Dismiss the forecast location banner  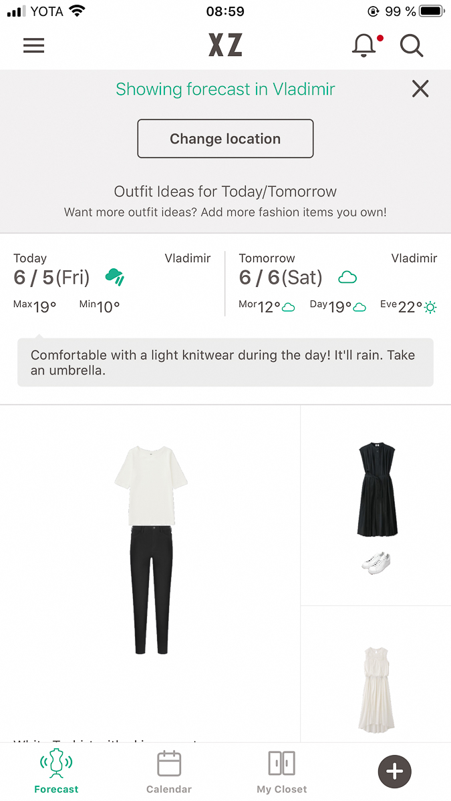pos(420,89)
